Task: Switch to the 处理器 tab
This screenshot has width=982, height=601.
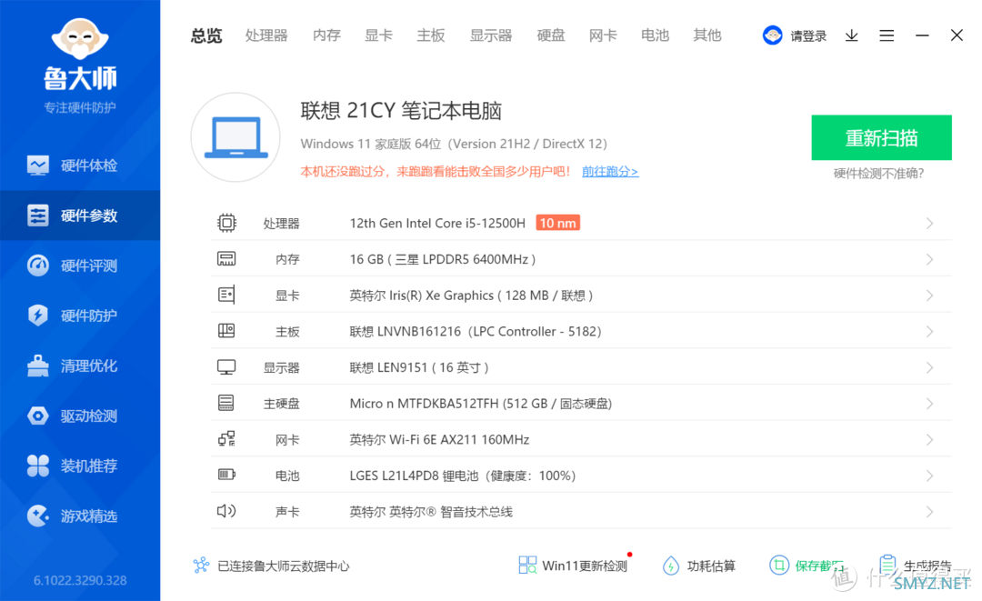Action: point(266,35)
